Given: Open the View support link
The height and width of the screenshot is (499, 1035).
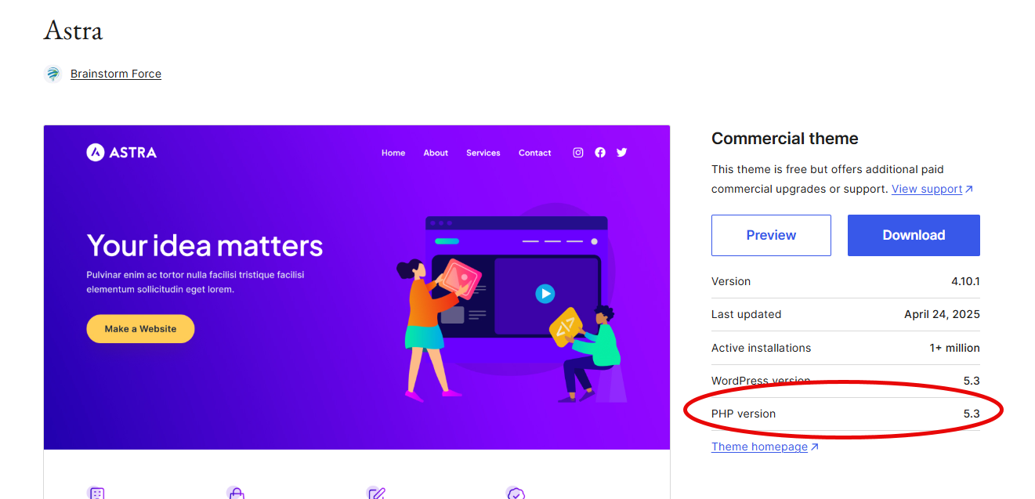Looking at the screenshot, I should (927, 189).
